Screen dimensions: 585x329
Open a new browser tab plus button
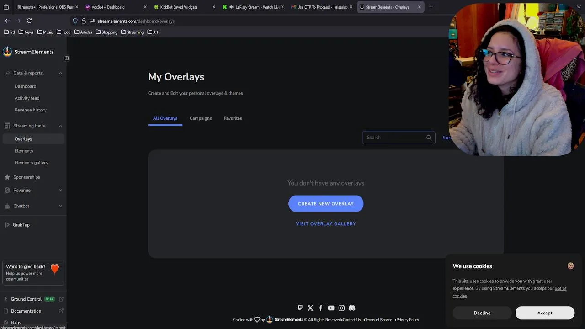431,7
